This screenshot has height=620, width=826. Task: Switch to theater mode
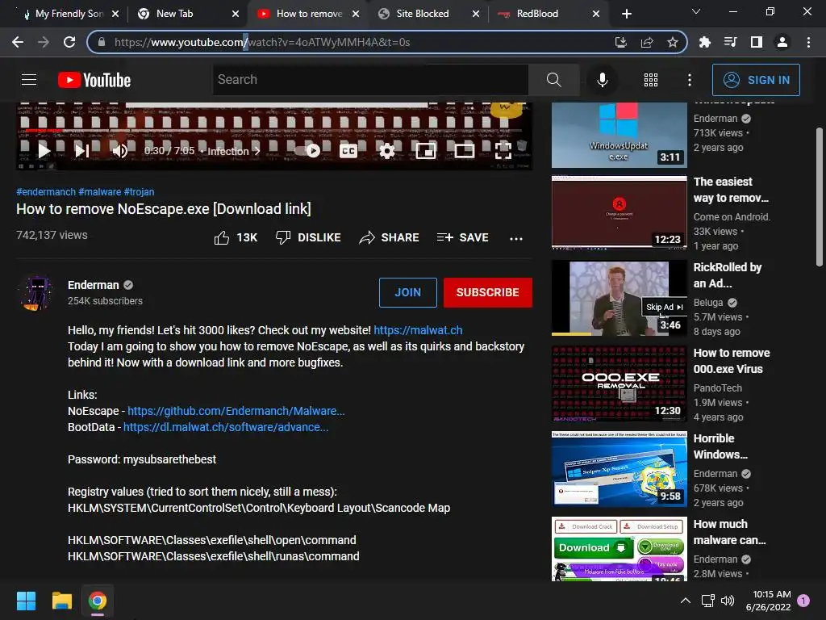click(464, 151)
